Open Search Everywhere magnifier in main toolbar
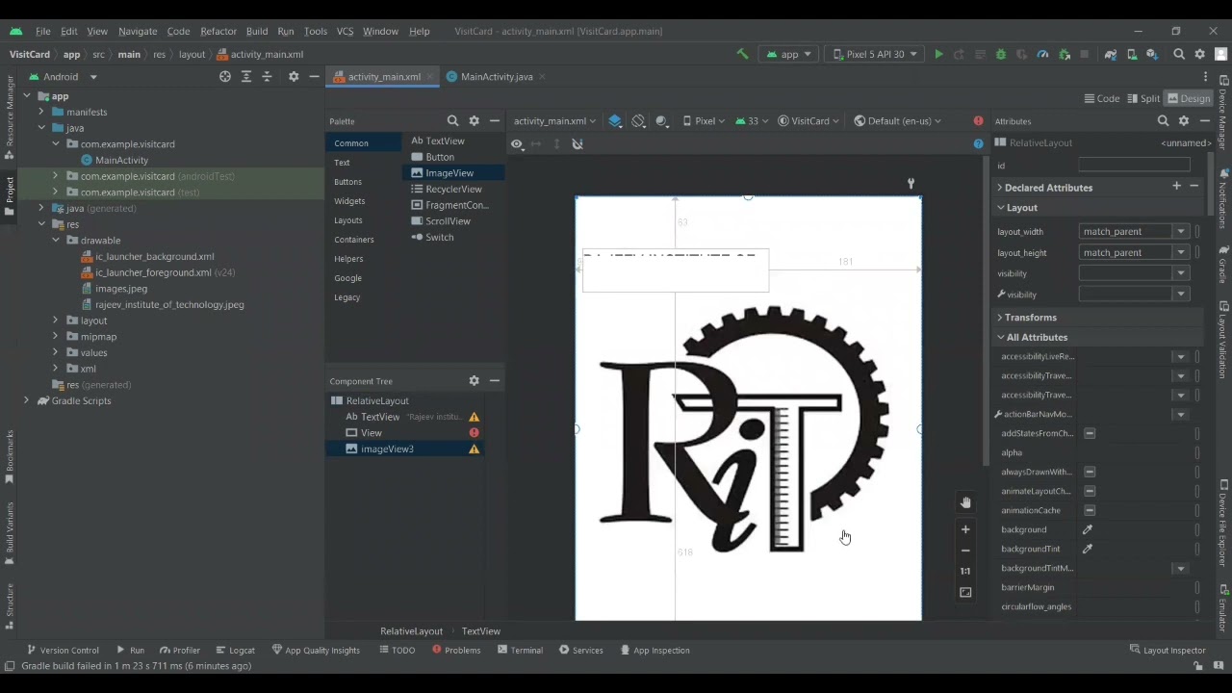The image size is (1232, 693). pos(1179,54)
